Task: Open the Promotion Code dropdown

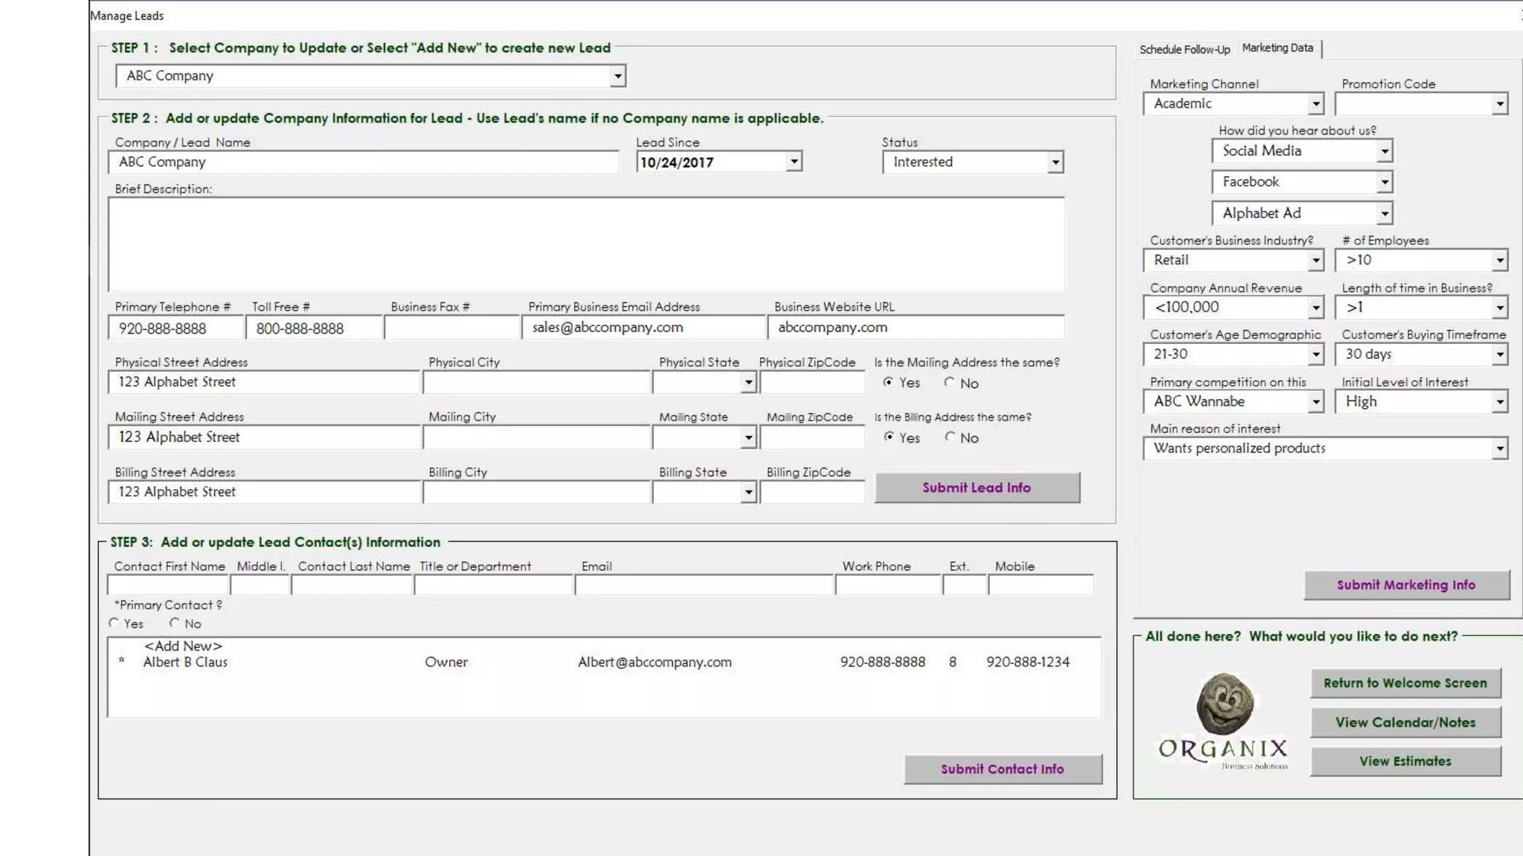Action: [x=1499, y=104]
